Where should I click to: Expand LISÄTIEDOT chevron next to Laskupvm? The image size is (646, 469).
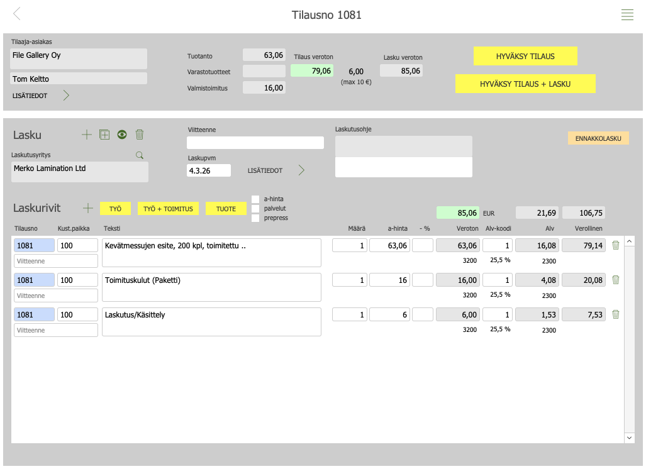click(301, 170)
